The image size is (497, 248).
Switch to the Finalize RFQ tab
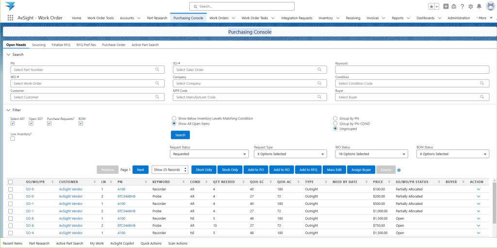(x=61, y=45)
